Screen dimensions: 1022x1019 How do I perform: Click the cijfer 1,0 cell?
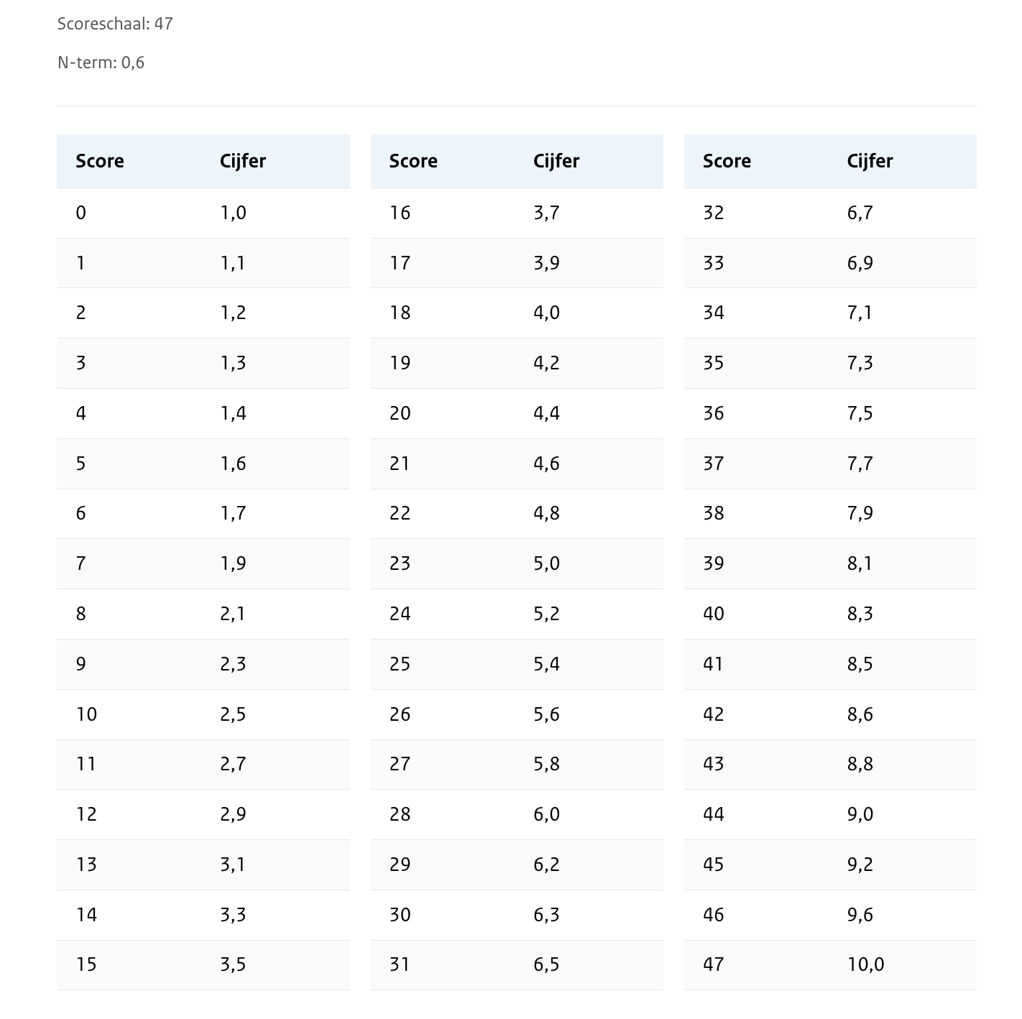pyautogui.click(x=233, y=213)
